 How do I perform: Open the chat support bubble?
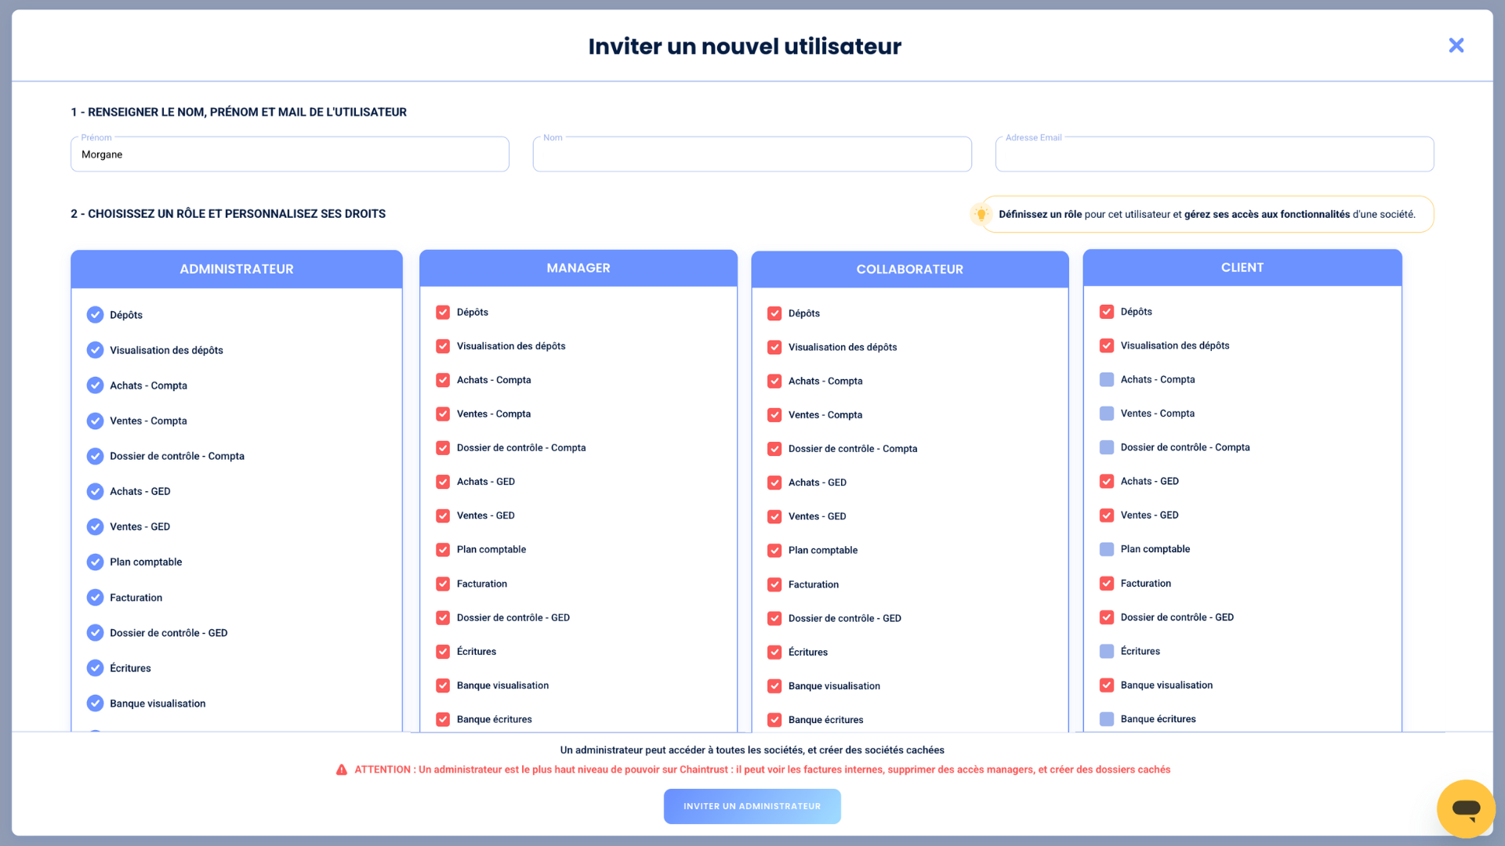[1466, 808]
